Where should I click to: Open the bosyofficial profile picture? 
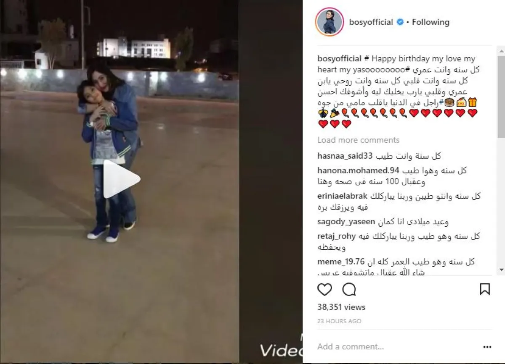tap(330, 22)
